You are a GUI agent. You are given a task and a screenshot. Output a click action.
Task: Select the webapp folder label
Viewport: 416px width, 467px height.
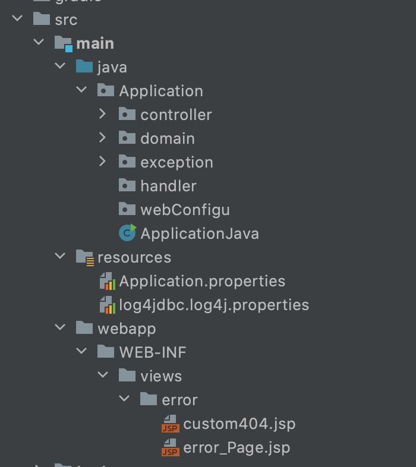pos(127,329)
